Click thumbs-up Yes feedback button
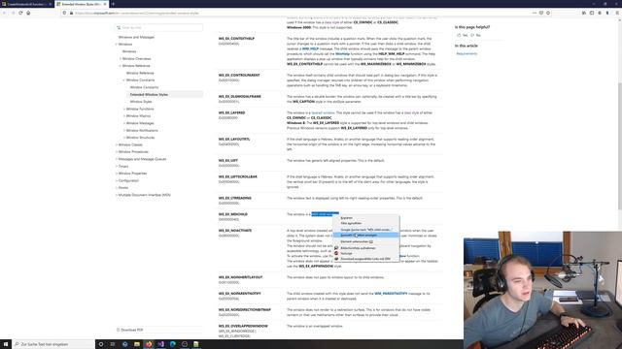 [x=463, y=35]
